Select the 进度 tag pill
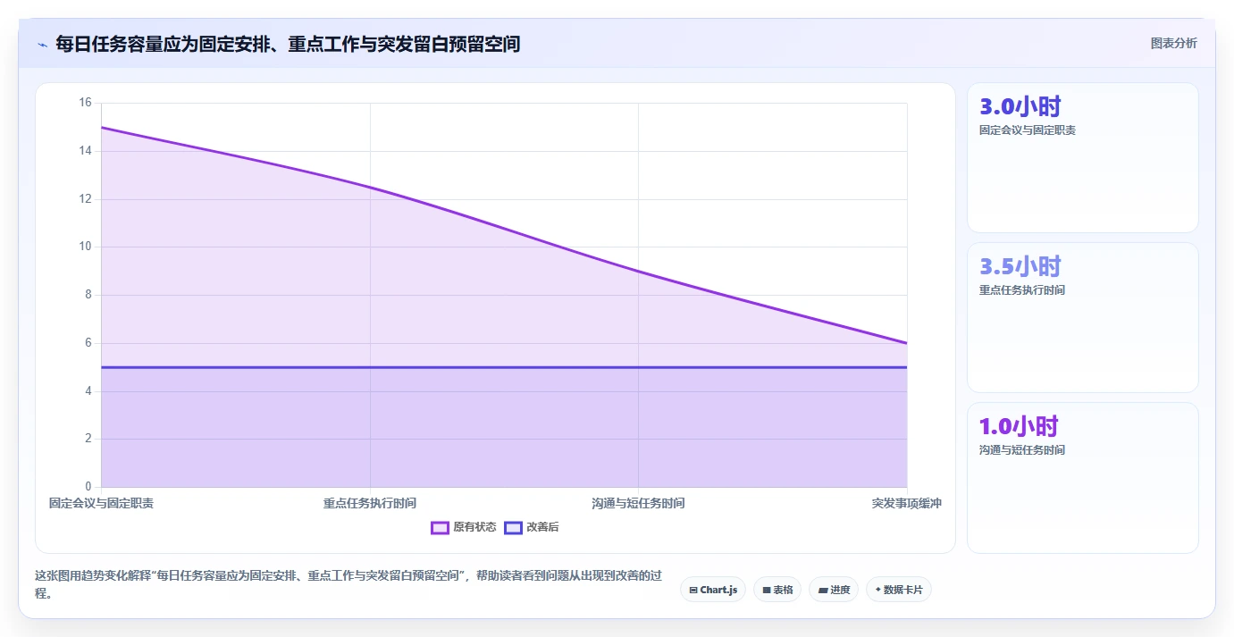This screenshot has width=1234, height=637. point(834,590)
